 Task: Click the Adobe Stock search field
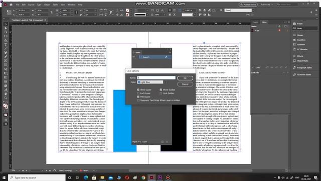coord(287,5)
